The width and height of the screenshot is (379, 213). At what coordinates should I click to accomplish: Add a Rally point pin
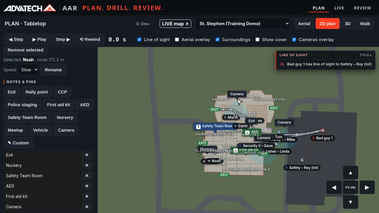[x=37, y=92]
